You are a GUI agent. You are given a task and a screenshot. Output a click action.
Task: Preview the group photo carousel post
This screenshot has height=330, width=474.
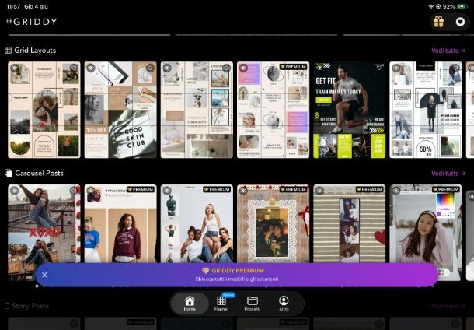tap(167, 191)
